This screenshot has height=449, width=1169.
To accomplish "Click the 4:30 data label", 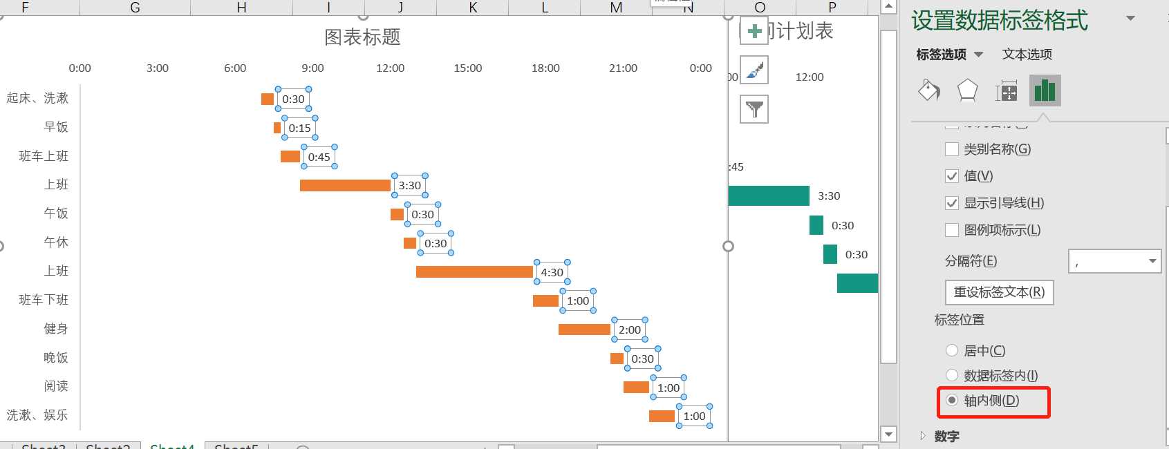I will tap(552, 272).
